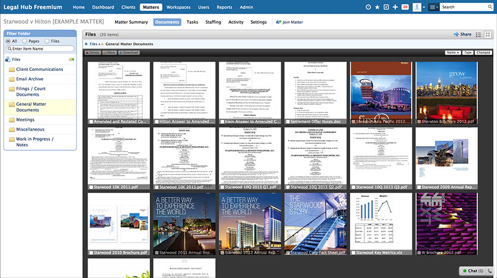Click the add folder icon beside Files
This screenshot has height=278, width=497.
72,60
